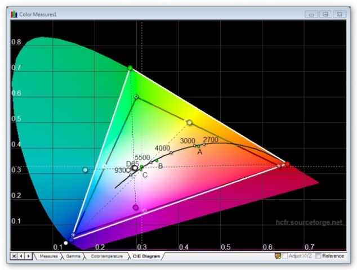Screen dimensions: 357x270
Task: Go to the Color temperature tab
Action: click(x=106, y=256)
